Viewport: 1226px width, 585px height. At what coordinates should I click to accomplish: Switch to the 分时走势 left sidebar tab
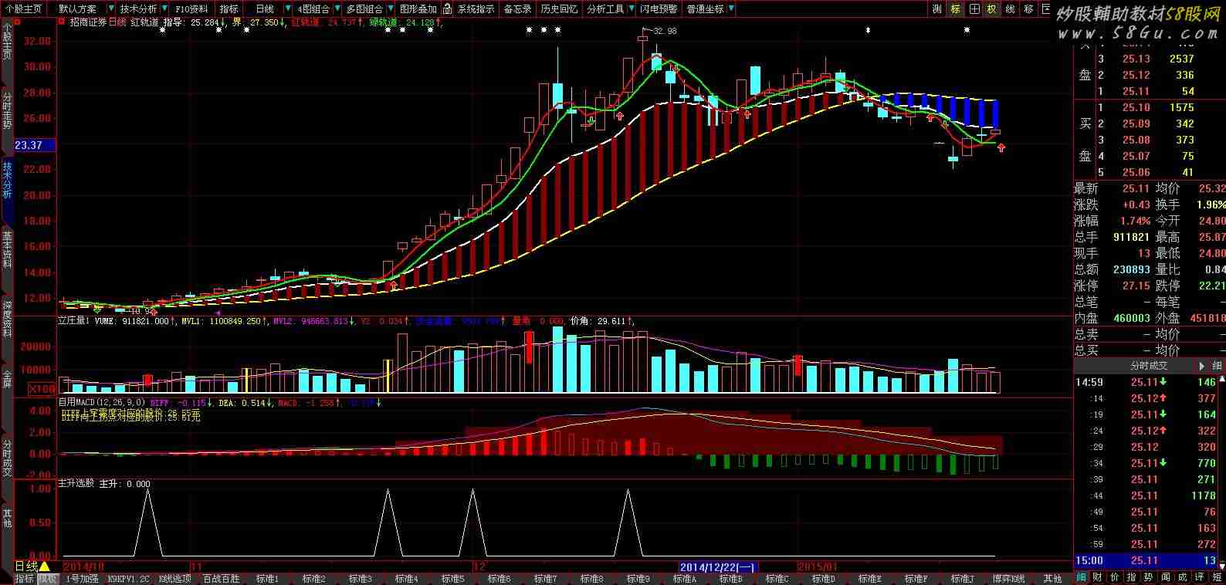(x=7, y=110)
